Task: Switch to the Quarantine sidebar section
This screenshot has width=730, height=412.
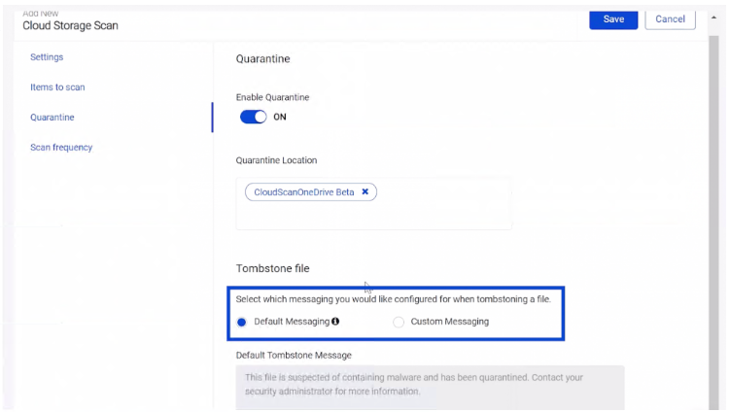Action: click(x=52, y=118)
